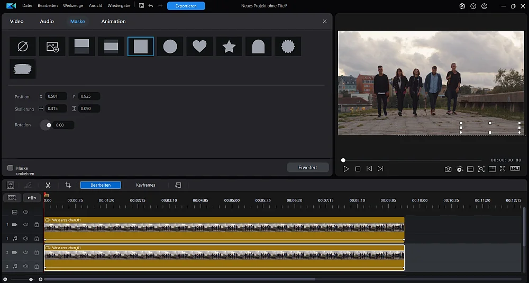Click the Rotation slider handle
The image size is (529, 283).
pyautogui.click(x=49, y=125)
